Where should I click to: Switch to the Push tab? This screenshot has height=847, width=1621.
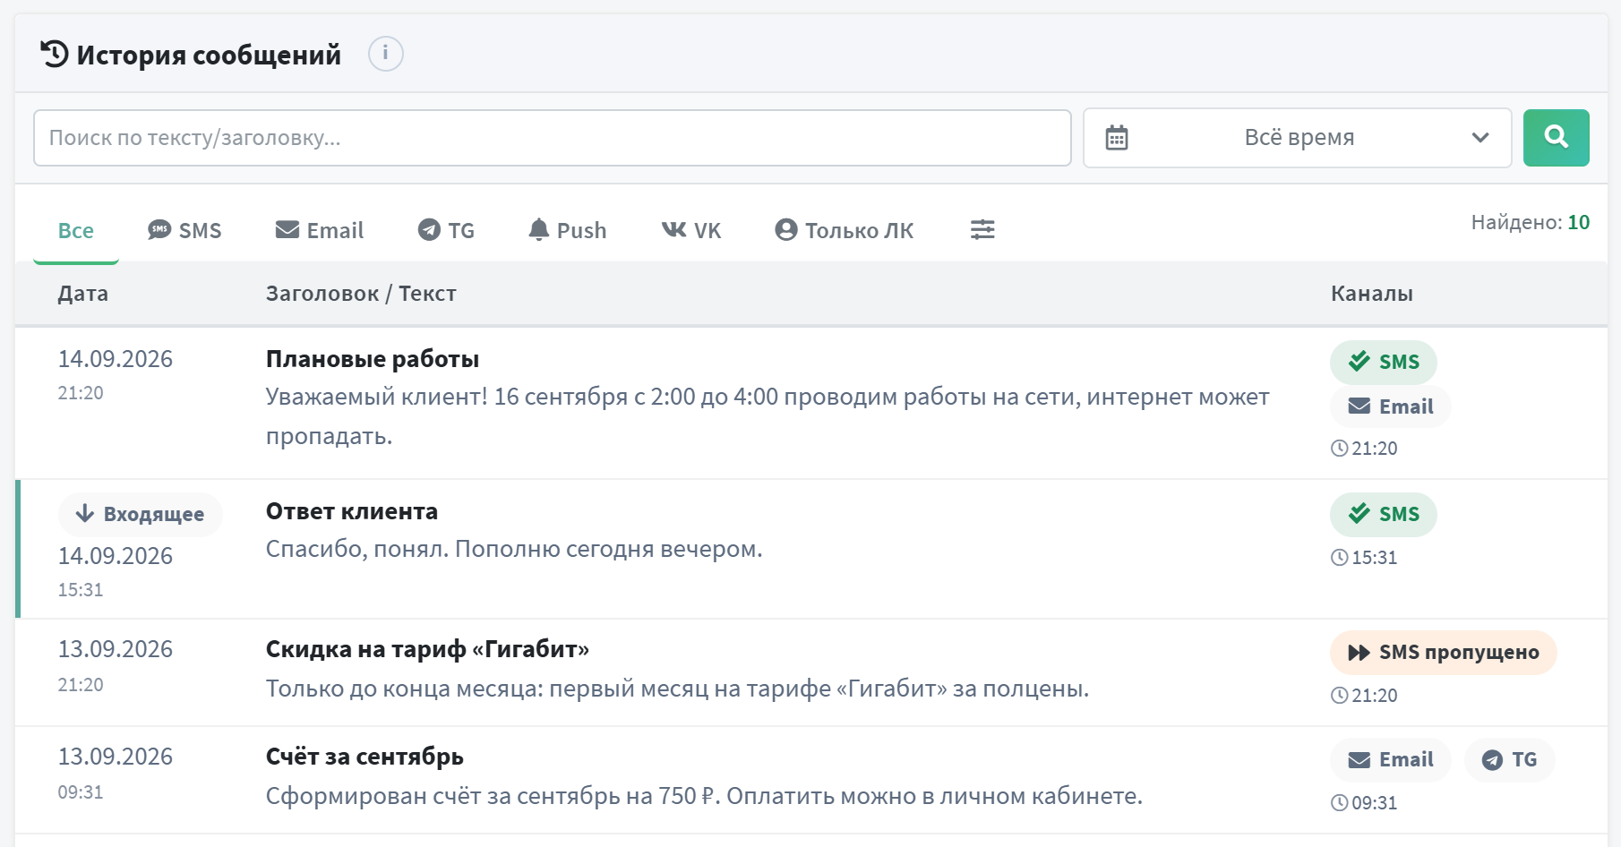(568, 230)
